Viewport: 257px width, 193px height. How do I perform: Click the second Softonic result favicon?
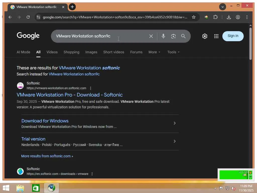(x=20, y=171)
